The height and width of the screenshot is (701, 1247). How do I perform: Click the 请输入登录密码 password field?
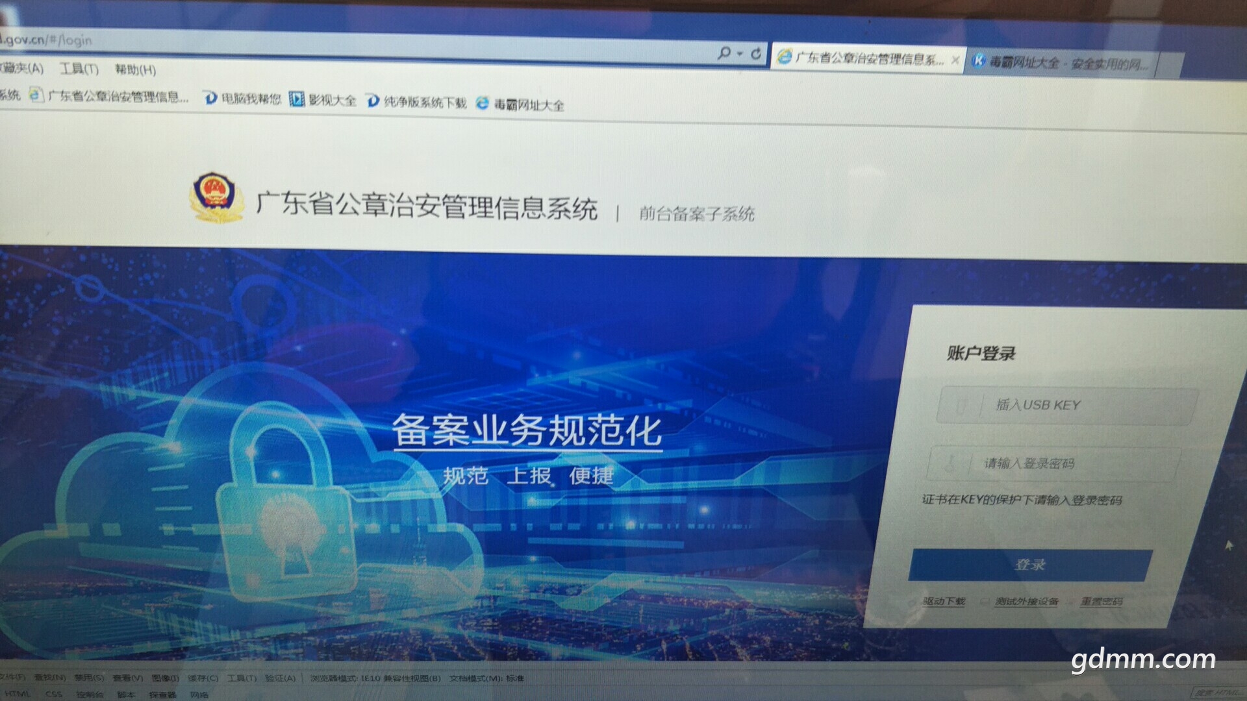click(1055, 463)
